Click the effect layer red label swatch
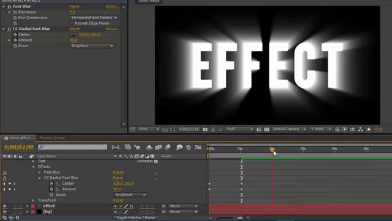Image resolution: width=392 pixels, height=221 pixels. pyautogui.click(x=32, y=206)
